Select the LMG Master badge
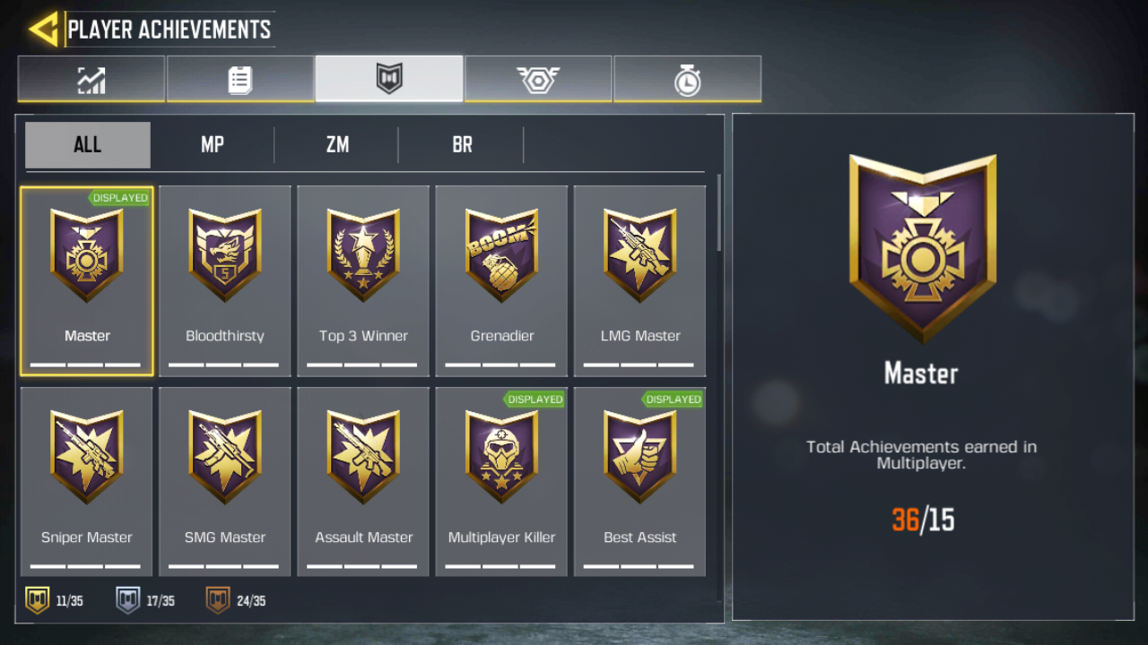The image size is (1148, 645). [640, 281]
